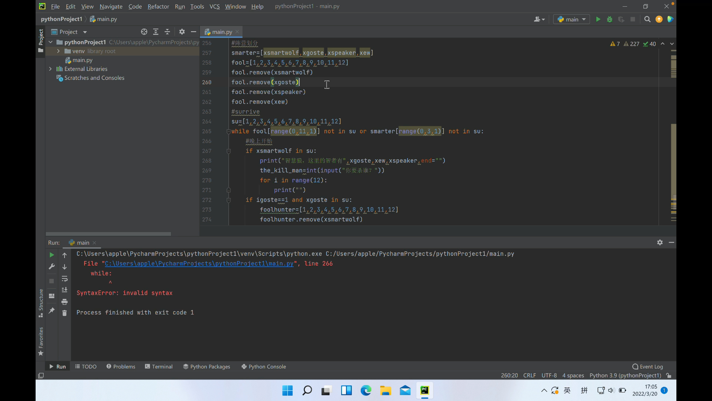Click Select Opened File target icon
The image size is (712, 401).
[x=144, y=32]
